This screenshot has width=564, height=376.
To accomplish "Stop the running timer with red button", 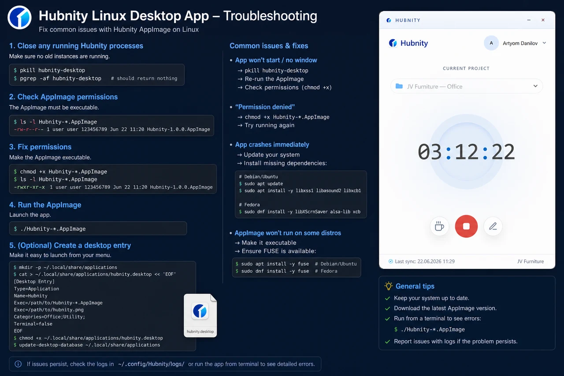I will pos(466,226).
